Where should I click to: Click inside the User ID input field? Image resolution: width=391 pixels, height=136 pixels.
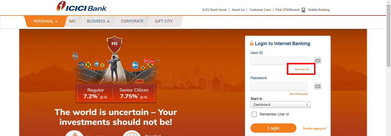pyautogui.click(x=279, y=60)
